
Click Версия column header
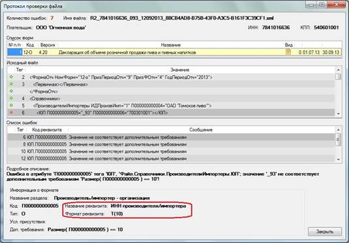[48, 45]
